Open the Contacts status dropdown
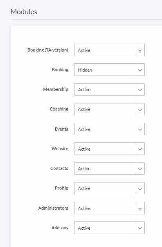The image size is (162, 247). 109,169
